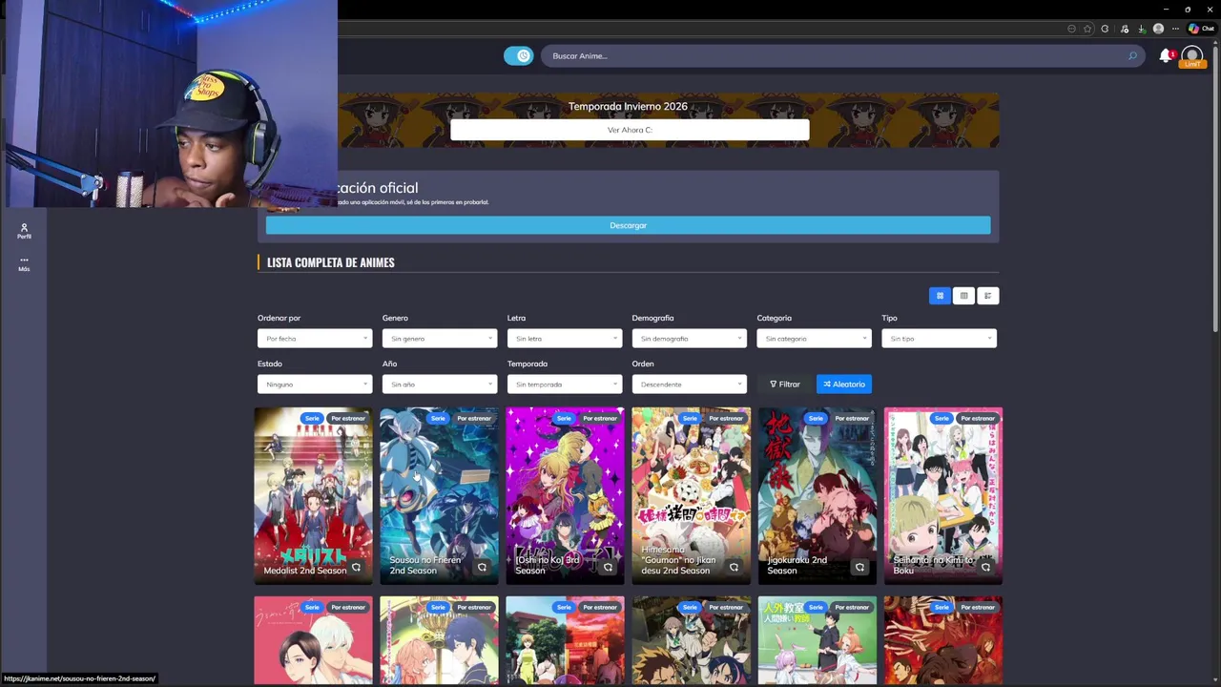The image size is (1221, 687).
Task: Open the Más sidebar menu
Action: pos(24,264)
